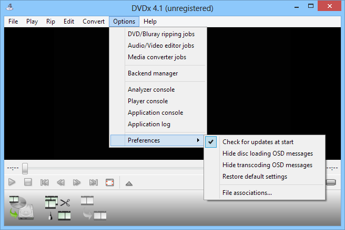
Task: Click the volume slider knob
Action: pyautogui.click(x=331, y=182)
